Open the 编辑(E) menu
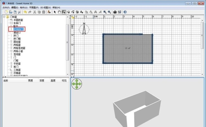This screenshot has width=206, height=127. (15, 8)
